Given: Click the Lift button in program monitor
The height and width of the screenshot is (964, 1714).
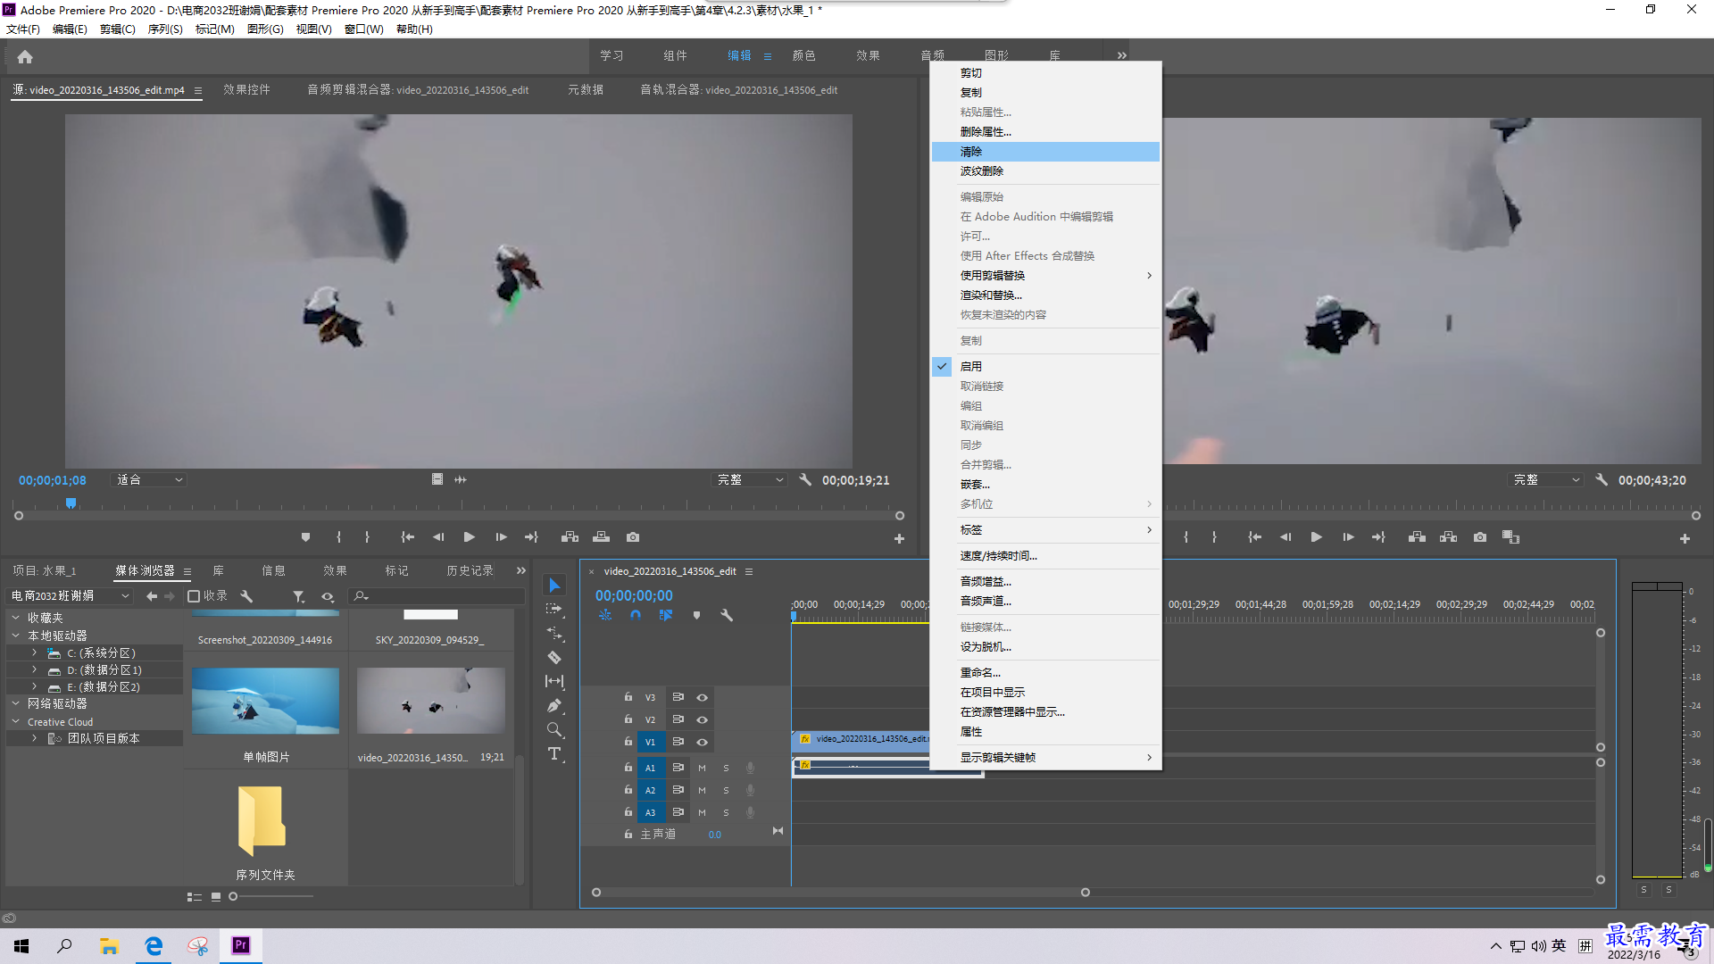Looking at the screenshot, I should 1417,537.
